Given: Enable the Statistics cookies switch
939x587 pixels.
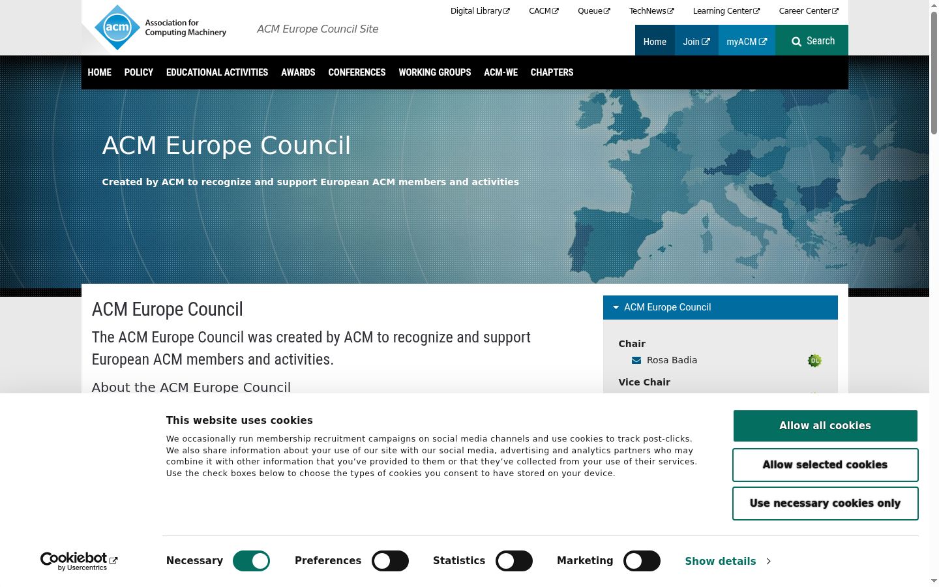Looking at the screenshot, I should 514,561.
